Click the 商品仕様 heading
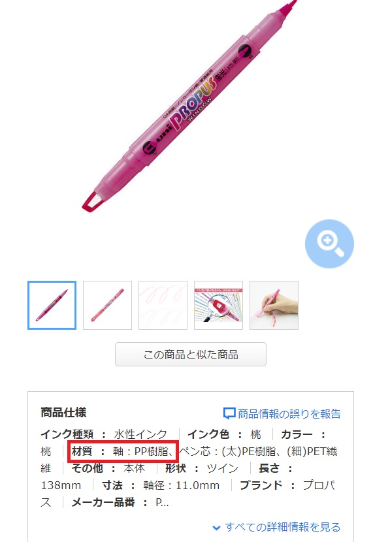Image resolution: width=373 pixels, height=542 pixels. click(63, 412)
